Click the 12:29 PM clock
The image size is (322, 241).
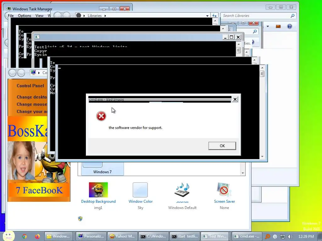pos(306,237)
